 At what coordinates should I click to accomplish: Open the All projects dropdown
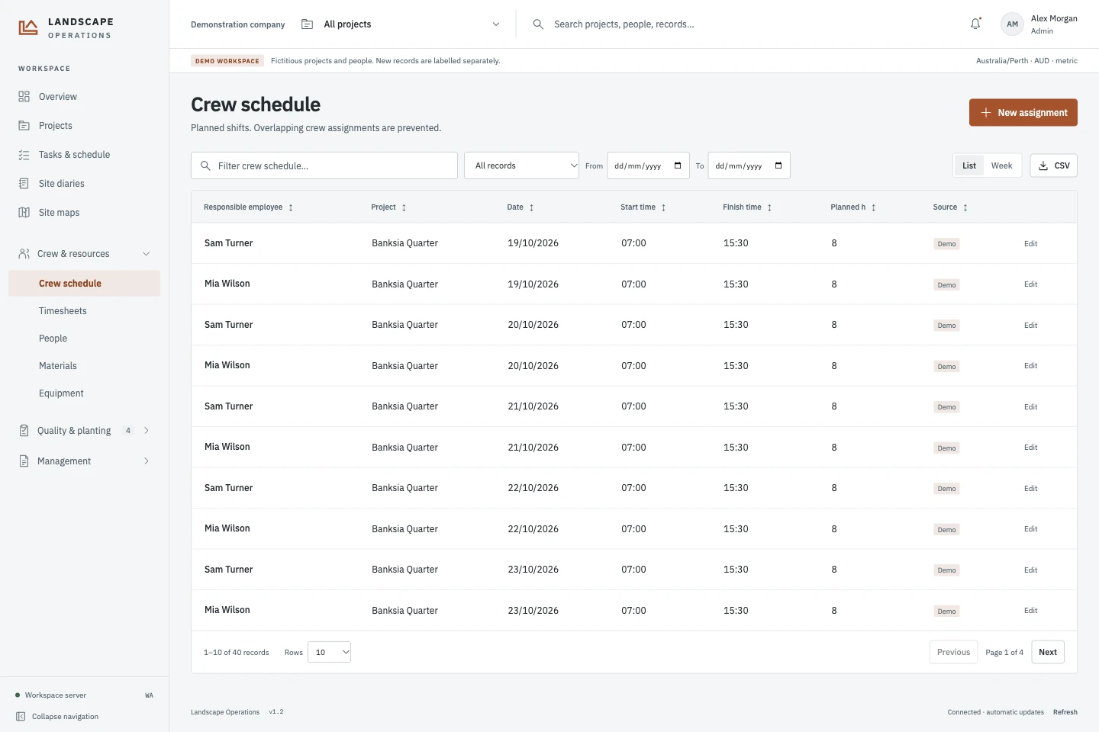401,24
